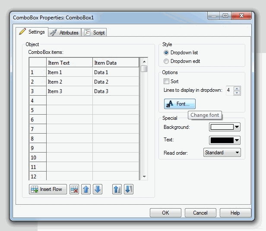Click the OK button
This screenshot has width=266, height=231.
pyautogui.click(x=165, y=213)
